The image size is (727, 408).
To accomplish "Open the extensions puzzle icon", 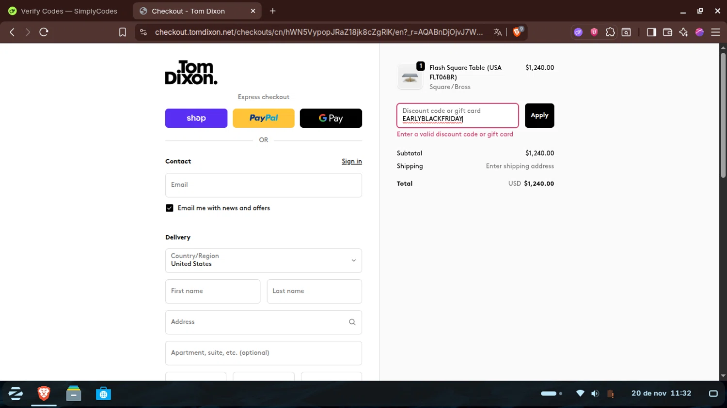I will (610, 32).
